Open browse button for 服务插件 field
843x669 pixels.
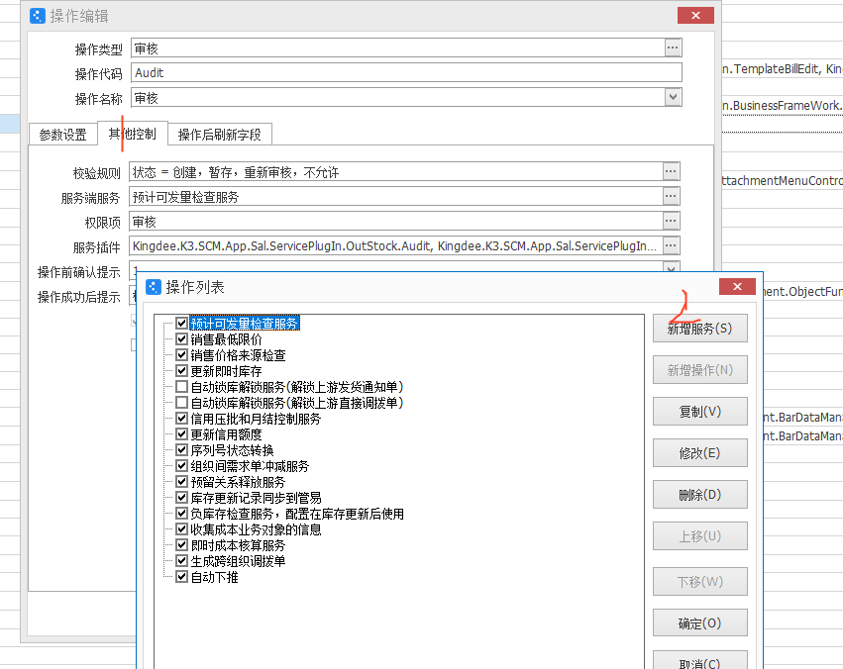click(x=672, y=245)
